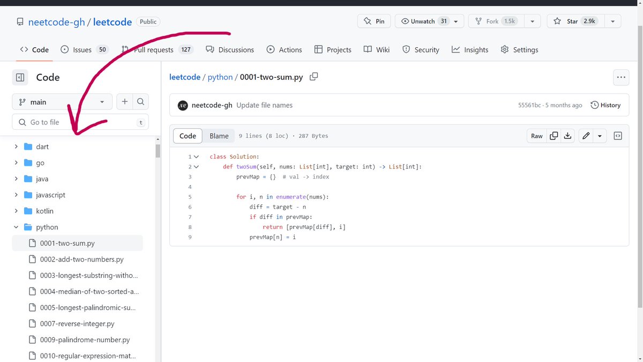The height and width of the screenshot is (362, 643).
Task: Select 0001-two-sum.py in file tree
Action: (78, 243)
